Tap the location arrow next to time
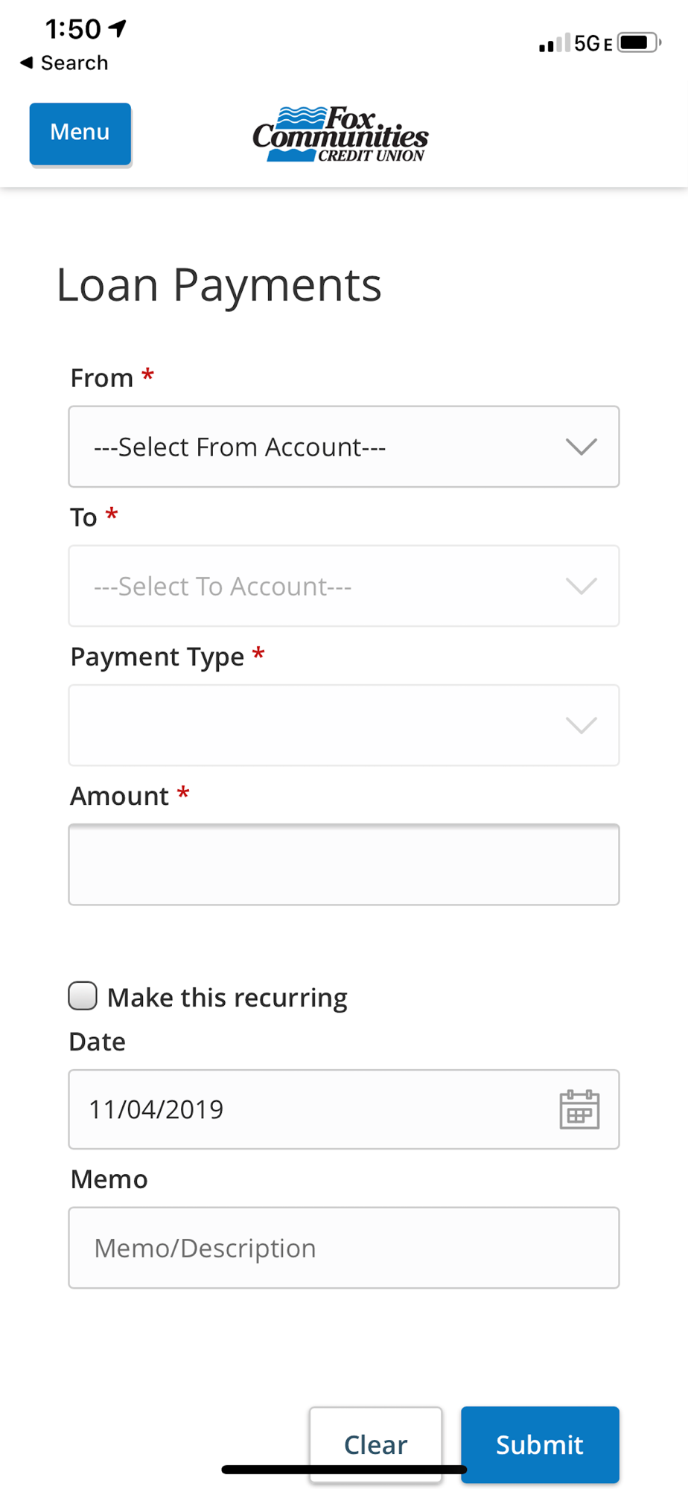688x1489 pixels. click(x=118, y=28)
